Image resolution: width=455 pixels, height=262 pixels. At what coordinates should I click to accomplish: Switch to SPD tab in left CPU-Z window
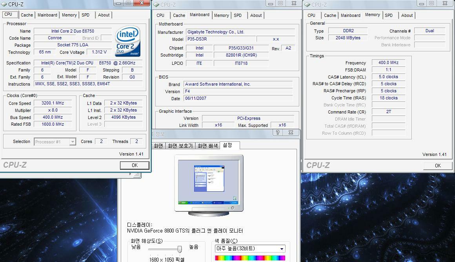[86, 15]
